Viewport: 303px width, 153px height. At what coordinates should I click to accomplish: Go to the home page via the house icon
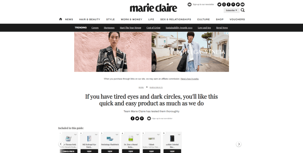[x=60, y=19]
